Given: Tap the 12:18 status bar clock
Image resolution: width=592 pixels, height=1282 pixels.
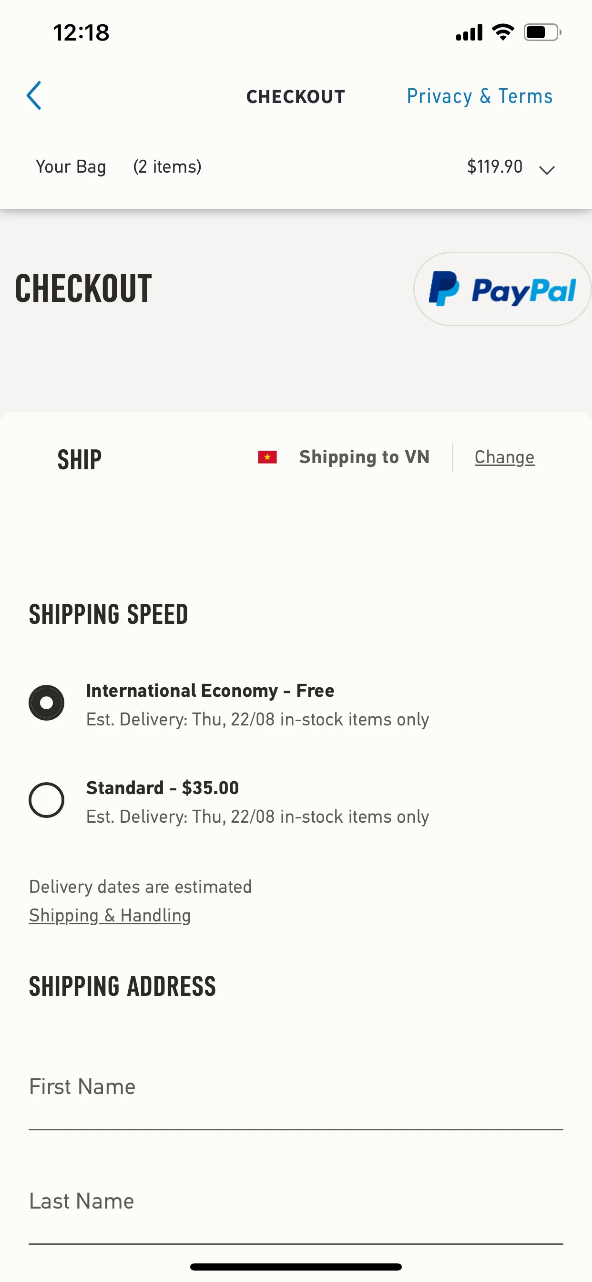Looking at the screenshot, I should [x=81, y=33].
